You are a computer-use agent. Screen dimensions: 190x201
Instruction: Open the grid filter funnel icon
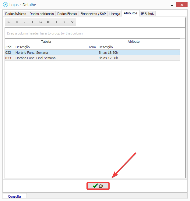(x=72, y=22)
